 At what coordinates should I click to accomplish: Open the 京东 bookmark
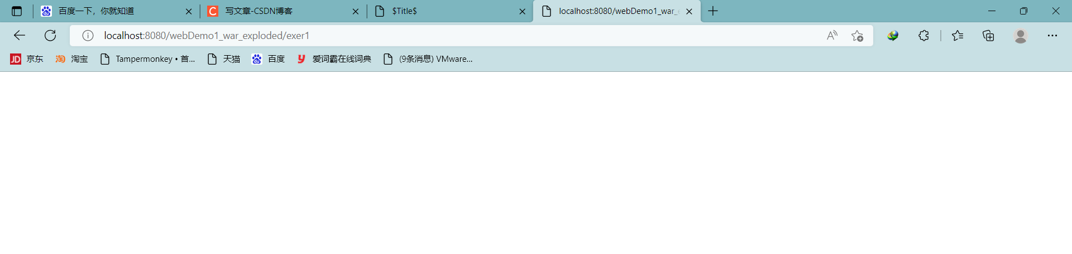tap(27, 59)
